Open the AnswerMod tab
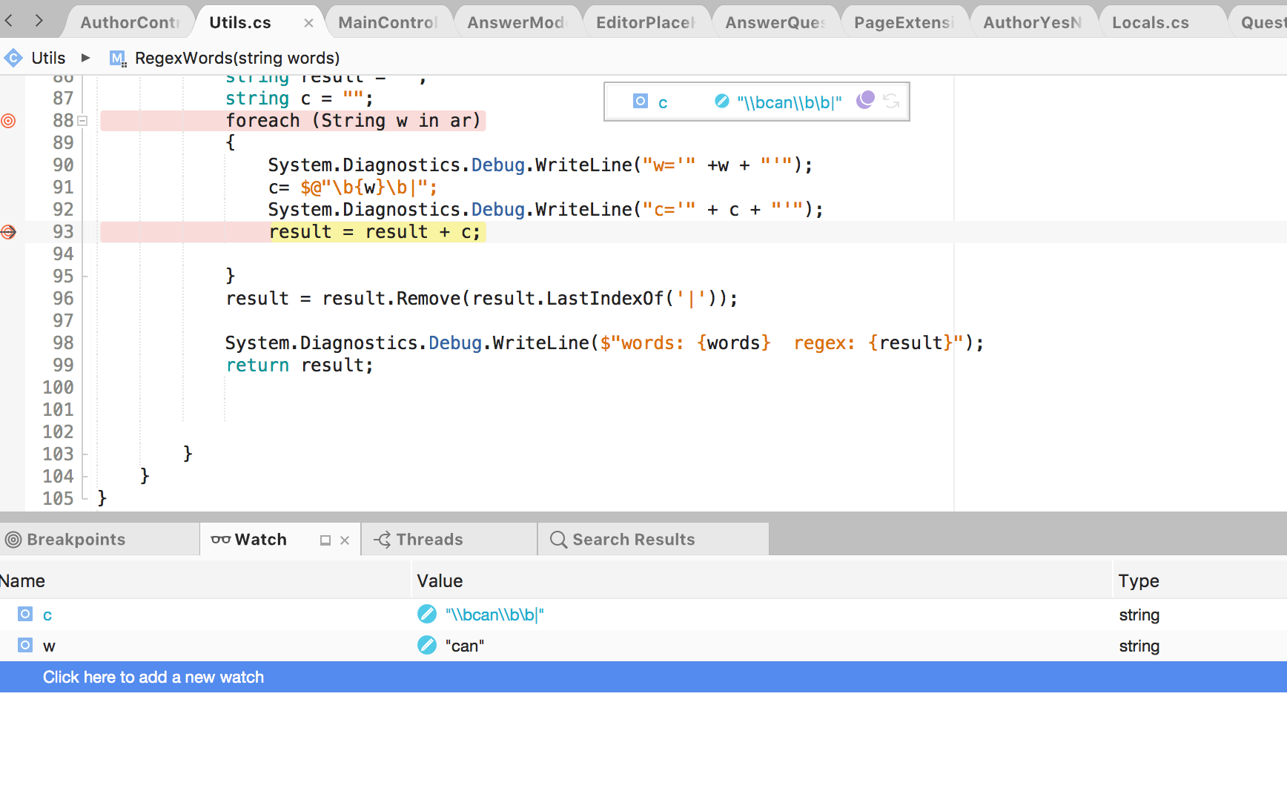Viewport: 1287px width, 811px height. 517,22
